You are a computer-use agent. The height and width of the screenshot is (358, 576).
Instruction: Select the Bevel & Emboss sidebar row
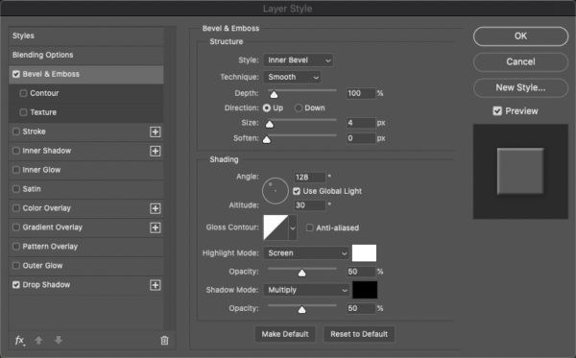(x=86, y=74)
